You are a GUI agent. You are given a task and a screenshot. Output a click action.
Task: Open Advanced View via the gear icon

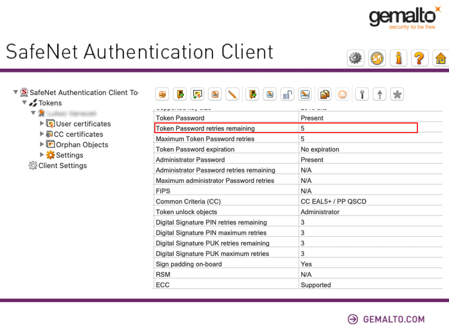coord(355,58)
